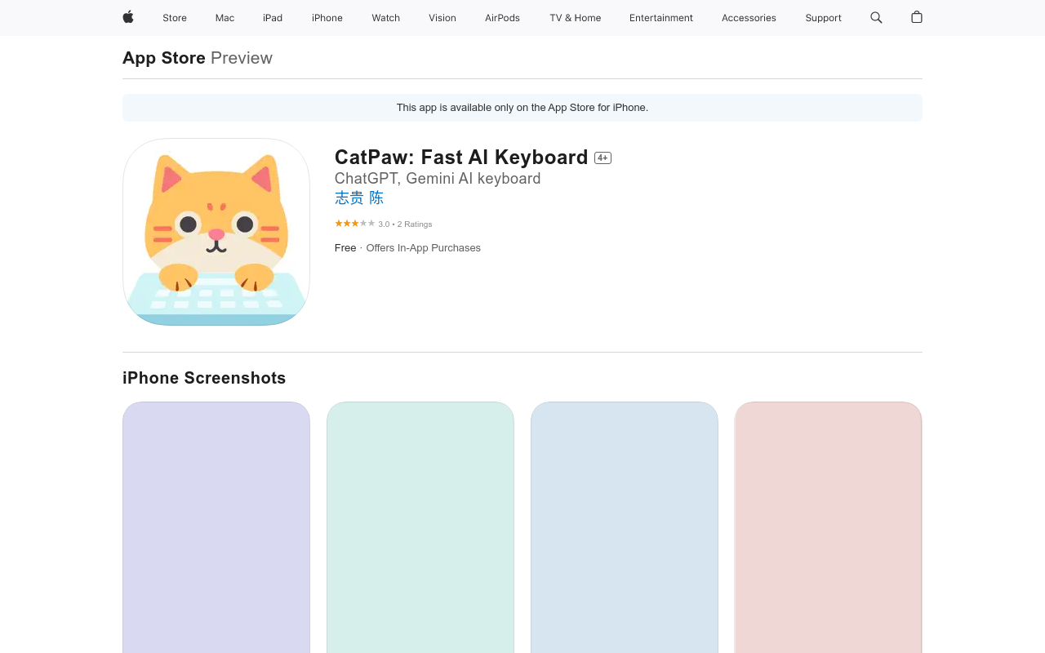Open TV & Home menu

pos(575,18)
